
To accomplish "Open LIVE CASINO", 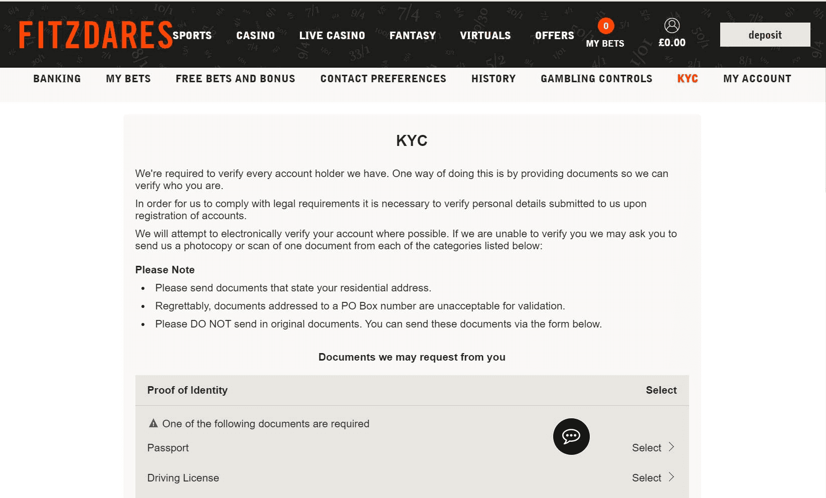I will (332, 35).
